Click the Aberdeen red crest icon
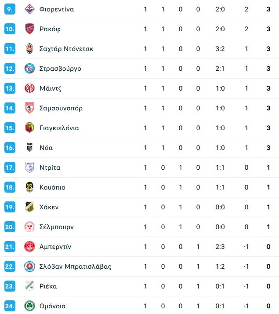The image size is (279, 314). (x=29, y=247)
